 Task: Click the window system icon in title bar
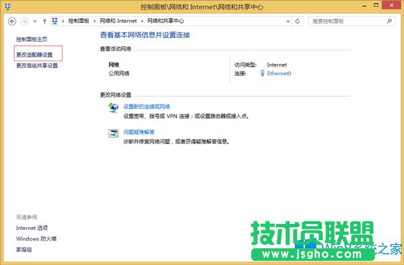pos(7,7)
